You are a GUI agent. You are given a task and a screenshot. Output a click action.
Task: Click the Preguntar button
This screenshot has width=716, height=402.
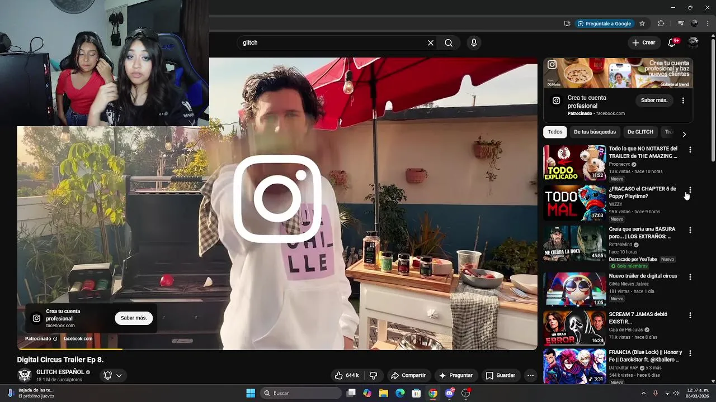[456, 376]
